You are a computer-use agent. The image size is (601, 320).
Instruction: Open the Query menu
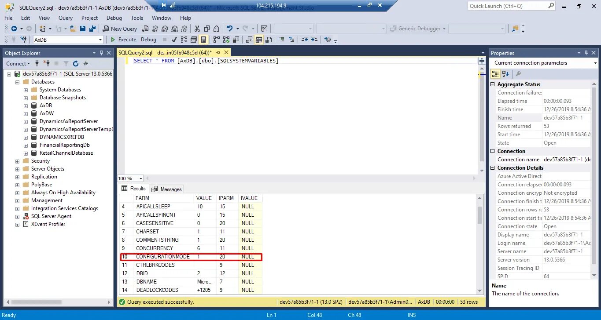[x=66, y=18]
